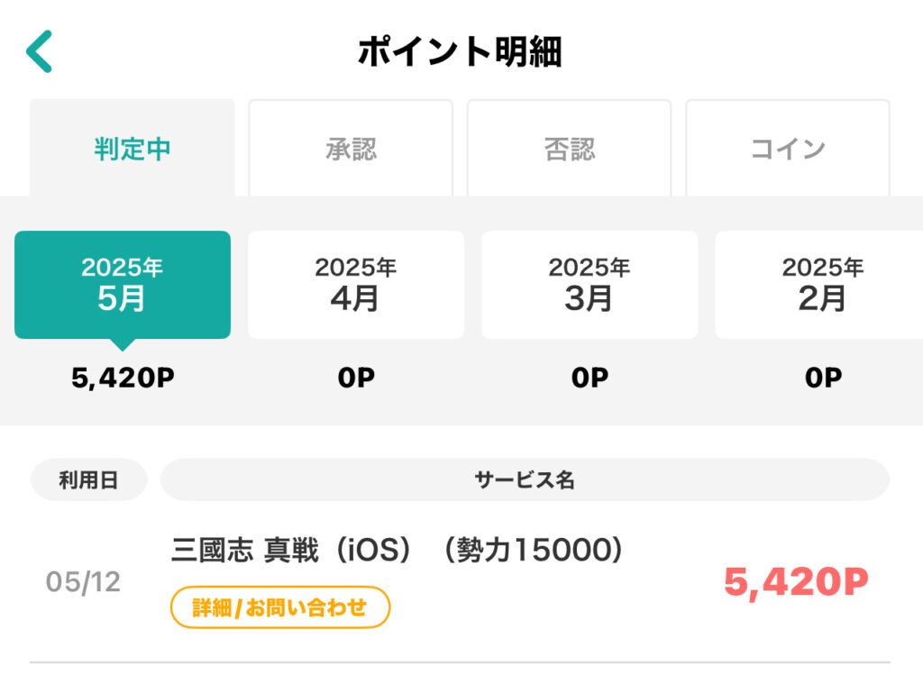Viewport: 923px width, 675px height.
Task: Tap the green back arrow icon
Action: (40, 51)
